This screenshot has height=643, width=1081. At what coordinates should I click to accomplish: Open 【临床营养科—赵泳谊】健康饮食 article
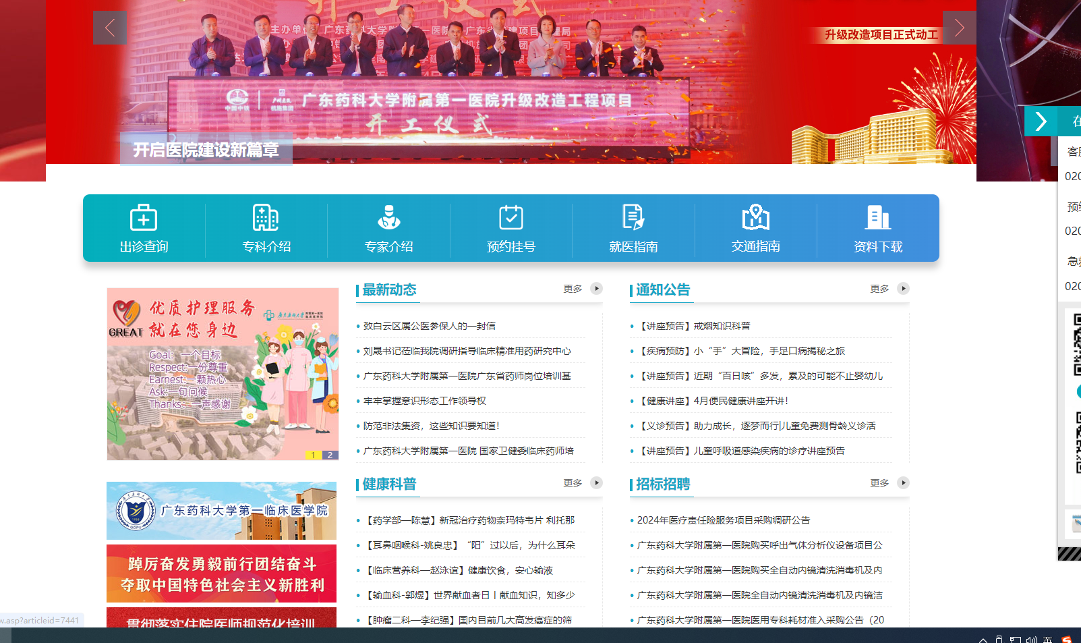point(459,570)
